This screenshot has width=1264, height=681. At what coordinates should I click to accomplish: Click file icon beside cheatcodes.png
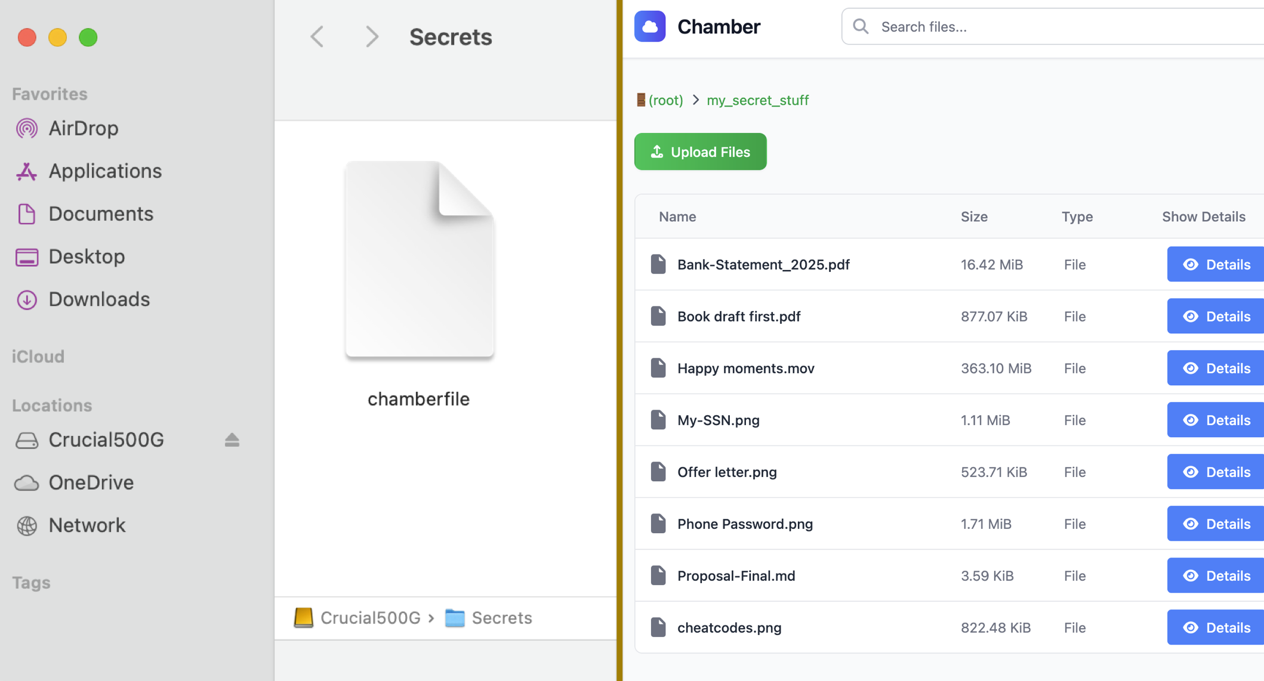tap(658, 627)
